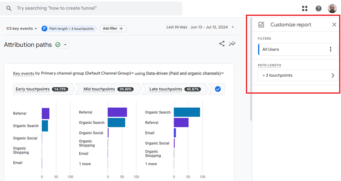Click the Key events underlined label
This screenshot has height=181, width=341.
23,73
